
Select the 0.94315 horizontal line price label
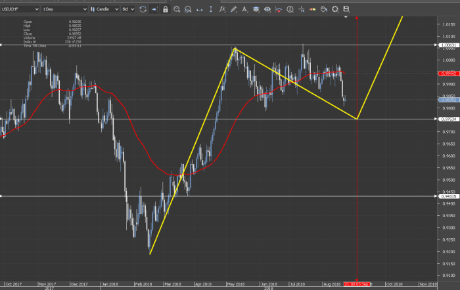point(449,196)
